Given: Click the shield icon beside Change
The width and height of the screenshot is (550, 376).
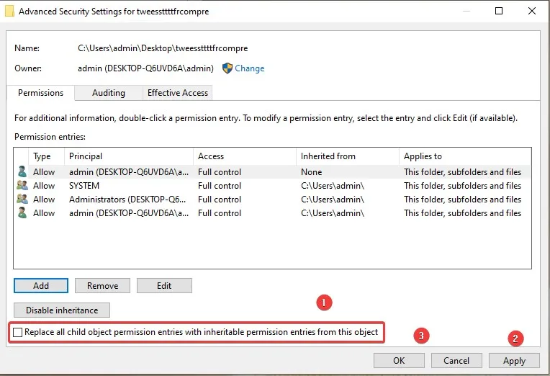Looking at the screenshot, I should [227, 68].
